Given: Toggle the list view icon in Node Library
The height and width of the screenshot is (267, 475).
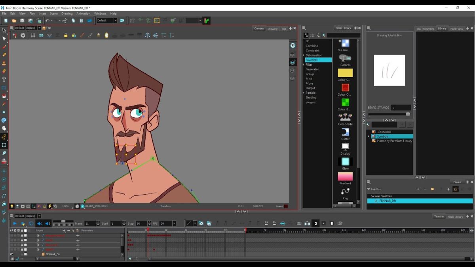Looking at the screenshot, I should tap(312, 35).
